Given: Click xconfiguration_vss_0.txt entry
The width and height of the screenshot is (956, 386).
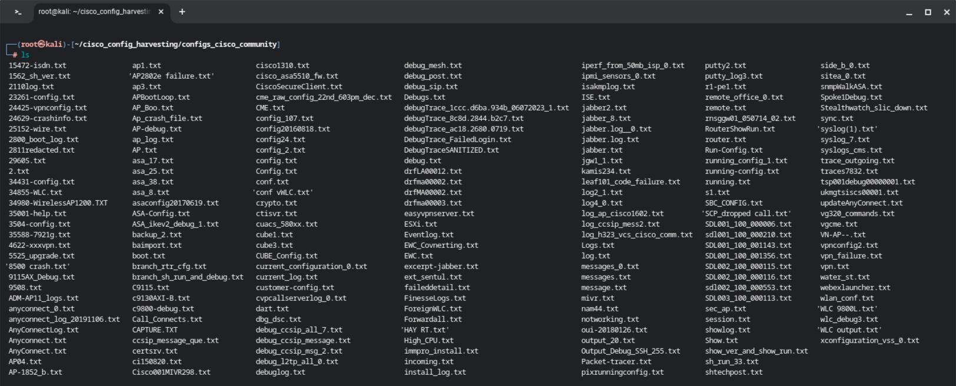Looking at the screenshot, I should pos(870,341).
